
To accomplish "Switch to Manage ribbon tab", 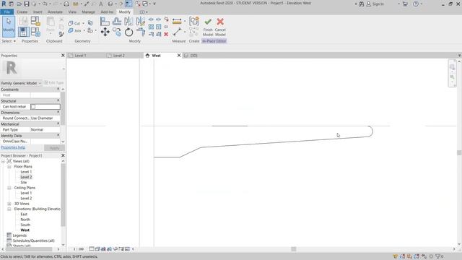I will pos(88,12).
